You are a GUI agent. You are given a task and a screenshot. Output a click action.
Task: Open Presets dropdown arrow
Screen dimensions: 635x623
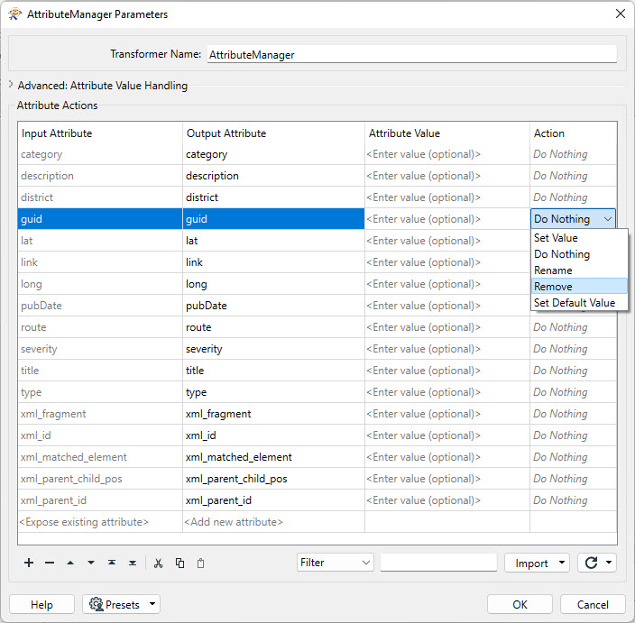coord(152,604)
